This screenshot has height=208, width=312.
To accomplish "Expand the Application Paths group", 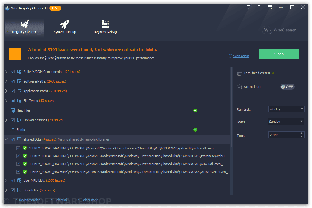I will pos(6,91).
